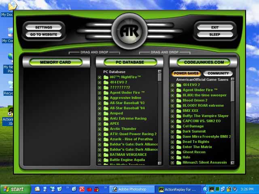This screenshot has height=194, width=259.
Task: Click PC Database scrollbar up arrow
Action: point(159,72)
